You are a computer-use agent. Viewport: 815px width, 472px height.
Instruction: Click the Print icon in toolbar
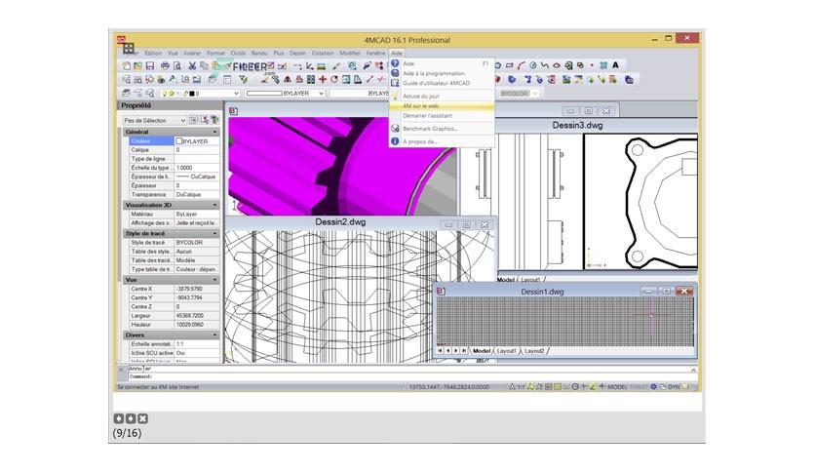[x=165, y=66]
